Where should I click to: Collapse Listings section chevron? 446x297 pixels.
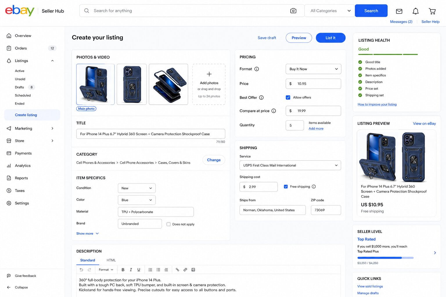point(53,61)
